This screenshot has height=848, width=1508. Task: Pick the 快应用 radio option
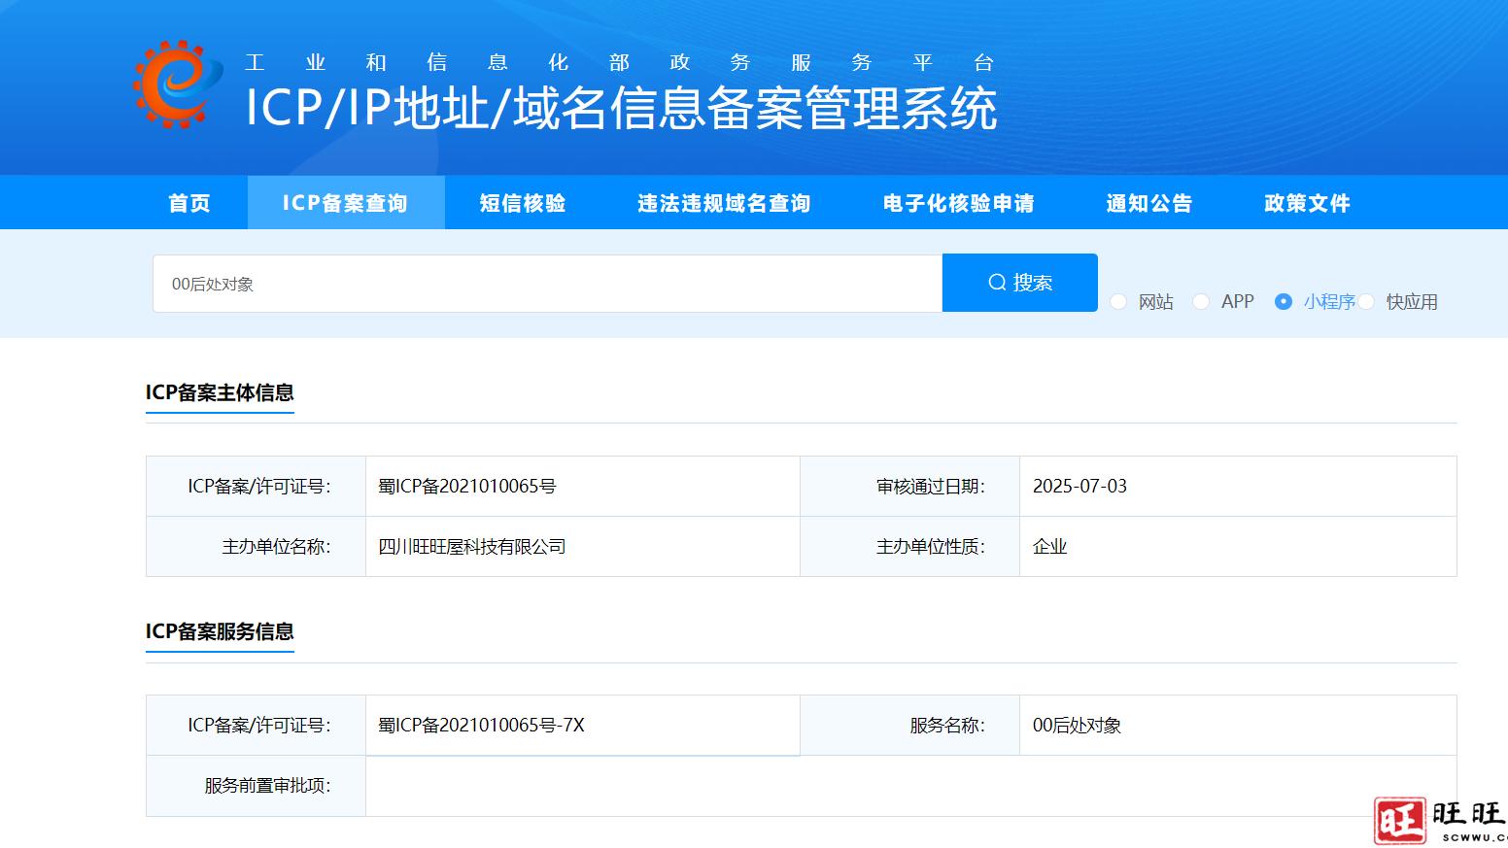(x=1366, y=302)
